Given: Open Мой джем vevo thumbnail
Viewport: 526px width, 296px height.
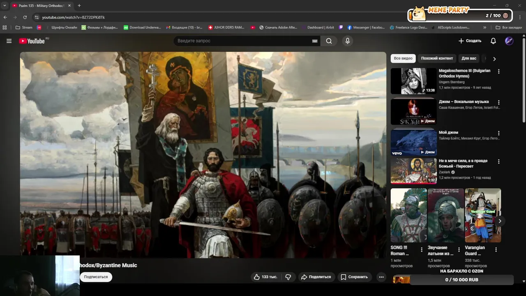Looking at the screenshot, I should 413,143.
